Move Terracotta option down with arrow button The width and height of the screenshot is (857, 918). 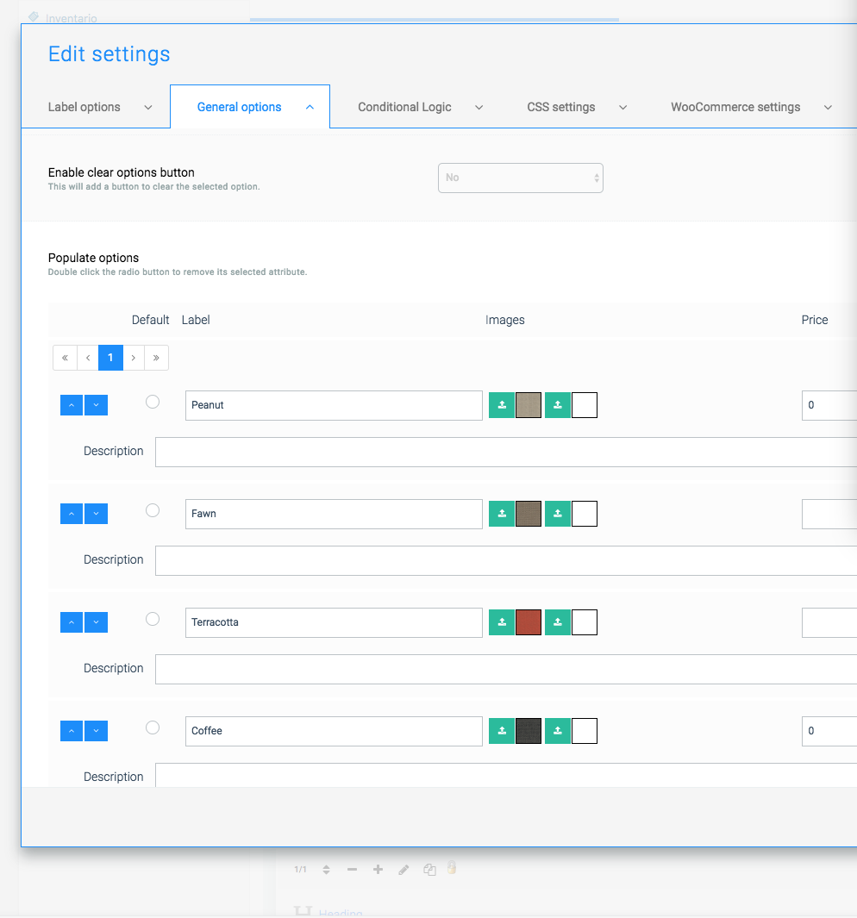tap(96, 622)
